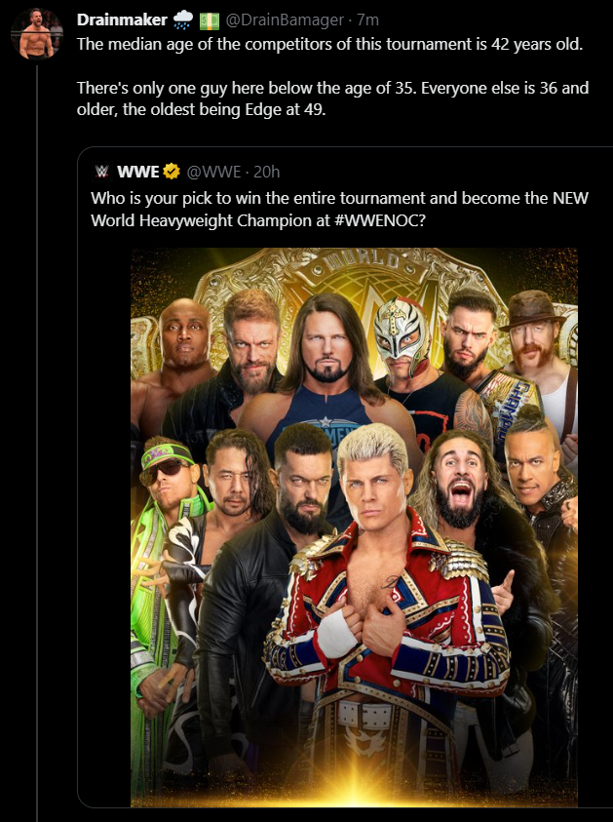
Task: Select the median age tweet text
Action: (x=332, y=77)
